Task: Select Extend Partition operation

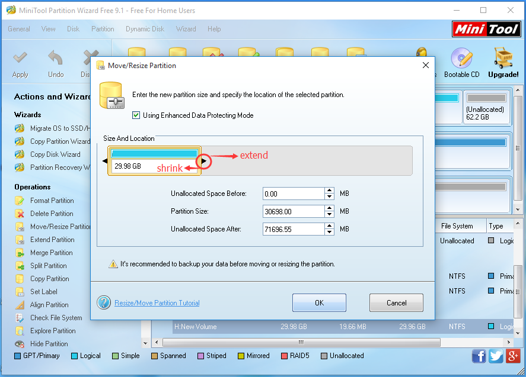Action: point(45,240)
